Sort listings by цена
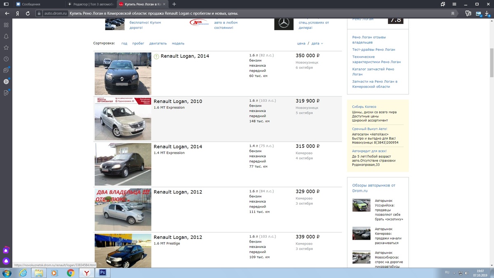The height and width of the screenshot is (278, 494). pyautogui.click(x=301, y=43)
